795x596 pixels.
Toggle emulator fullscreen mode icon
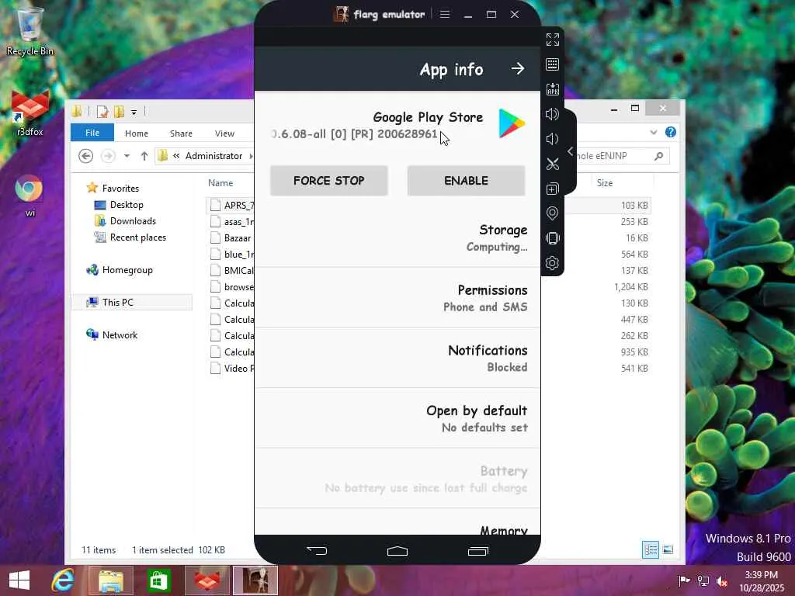click(x=552, y=40)
